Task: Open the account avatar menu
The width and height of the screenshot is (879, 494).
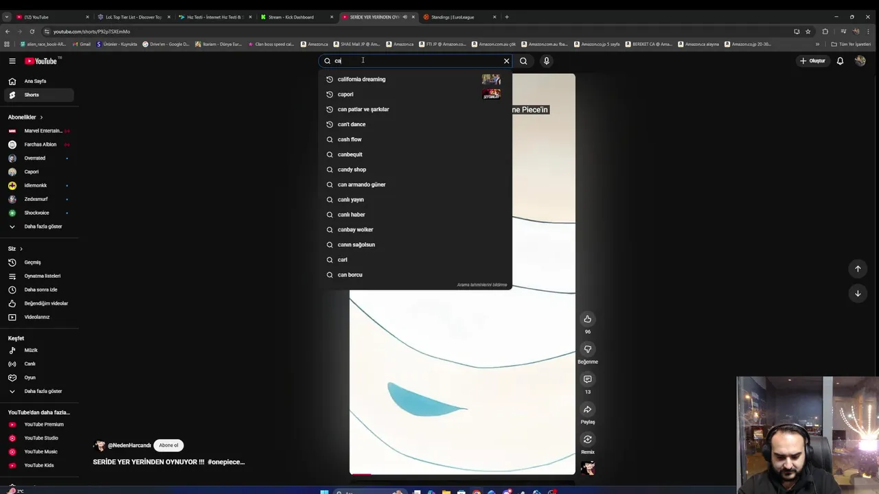Action: point(860,61)
